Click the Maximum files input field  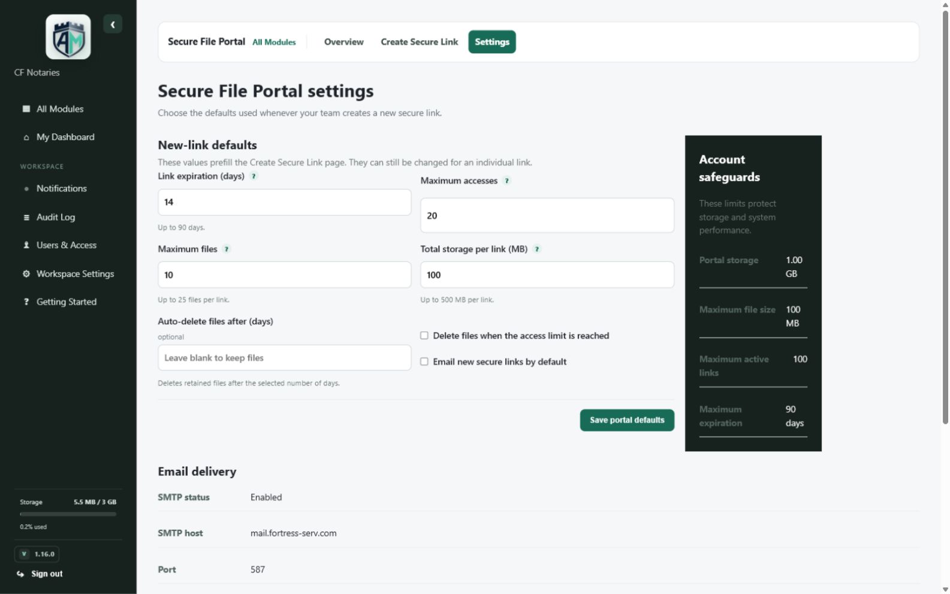tap(285, 275)
